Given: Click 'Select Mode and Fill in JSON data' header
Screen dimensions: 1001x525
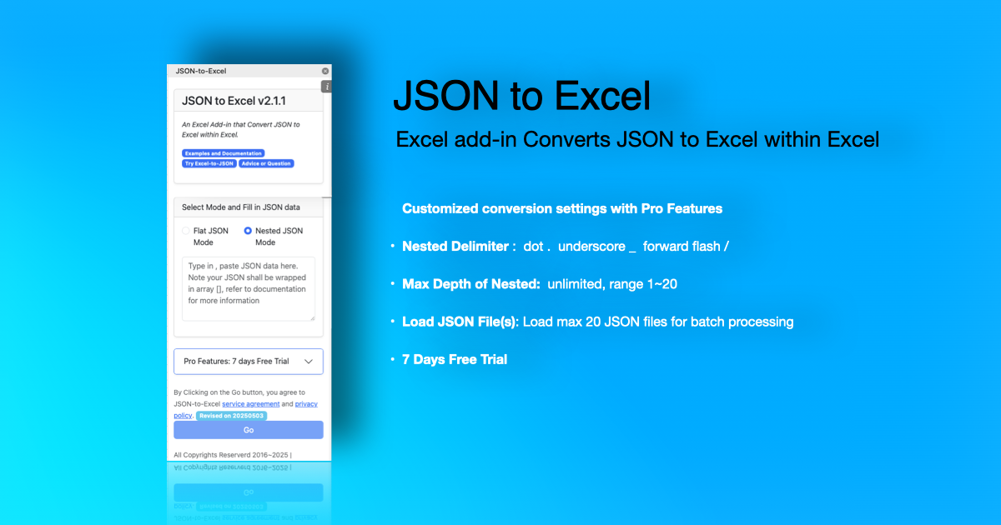Looking at the screenshot, I should [241, 207].
